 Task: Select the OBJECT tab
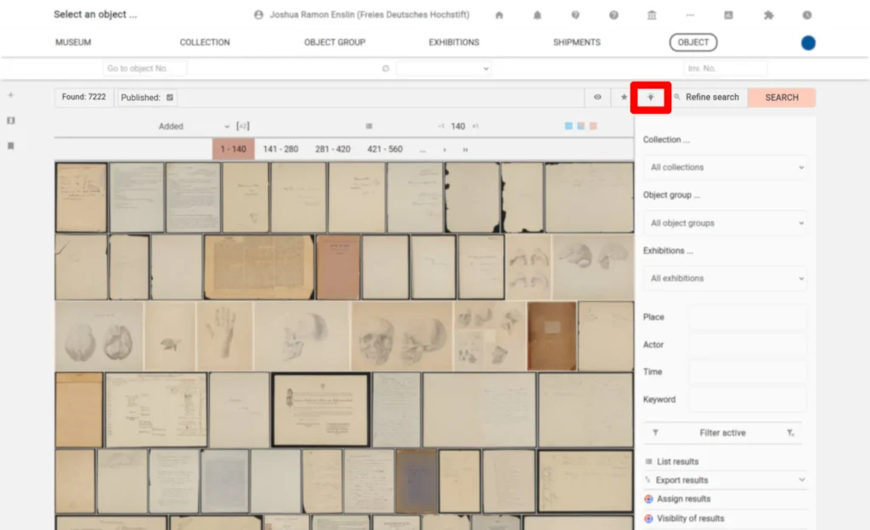pyautogui.click(x=693, y=42)
